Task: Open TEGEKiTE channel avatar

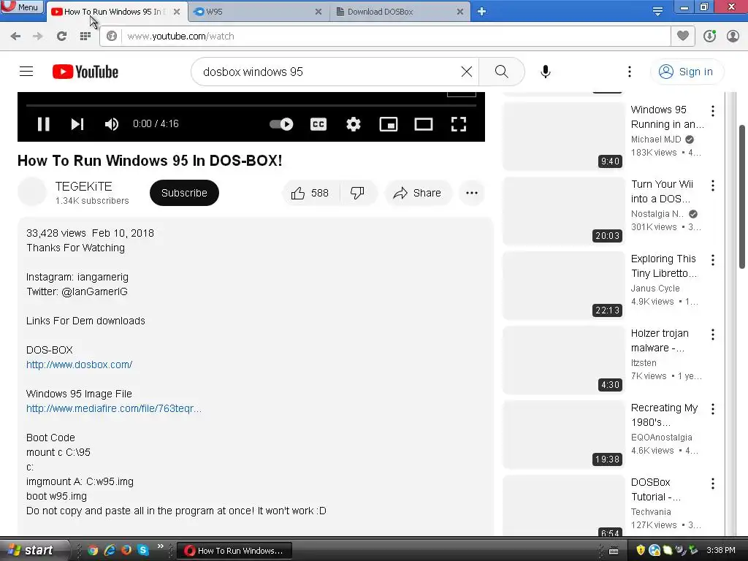Action: (32, 192)
